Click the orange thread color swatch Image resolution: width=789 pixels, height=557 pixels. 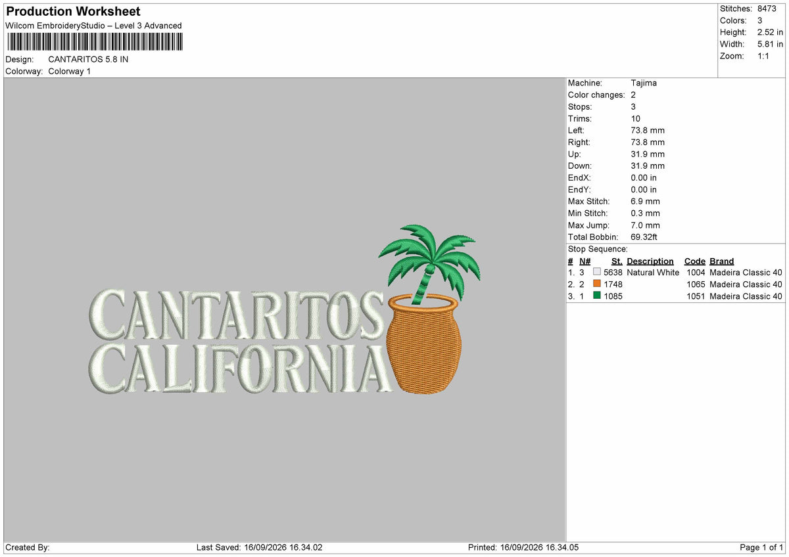597,284
